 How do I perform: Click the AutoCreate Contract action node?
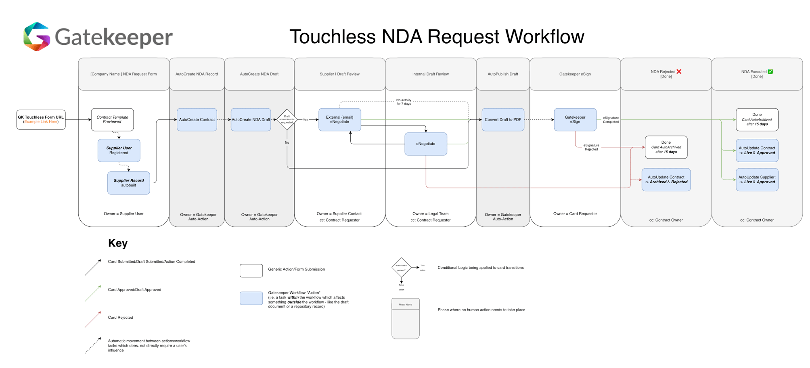197,119
